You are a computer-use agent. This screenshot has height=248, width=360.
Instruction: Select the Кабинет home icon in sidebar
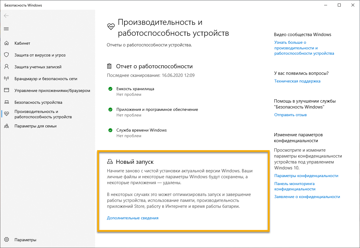(7, 43)
